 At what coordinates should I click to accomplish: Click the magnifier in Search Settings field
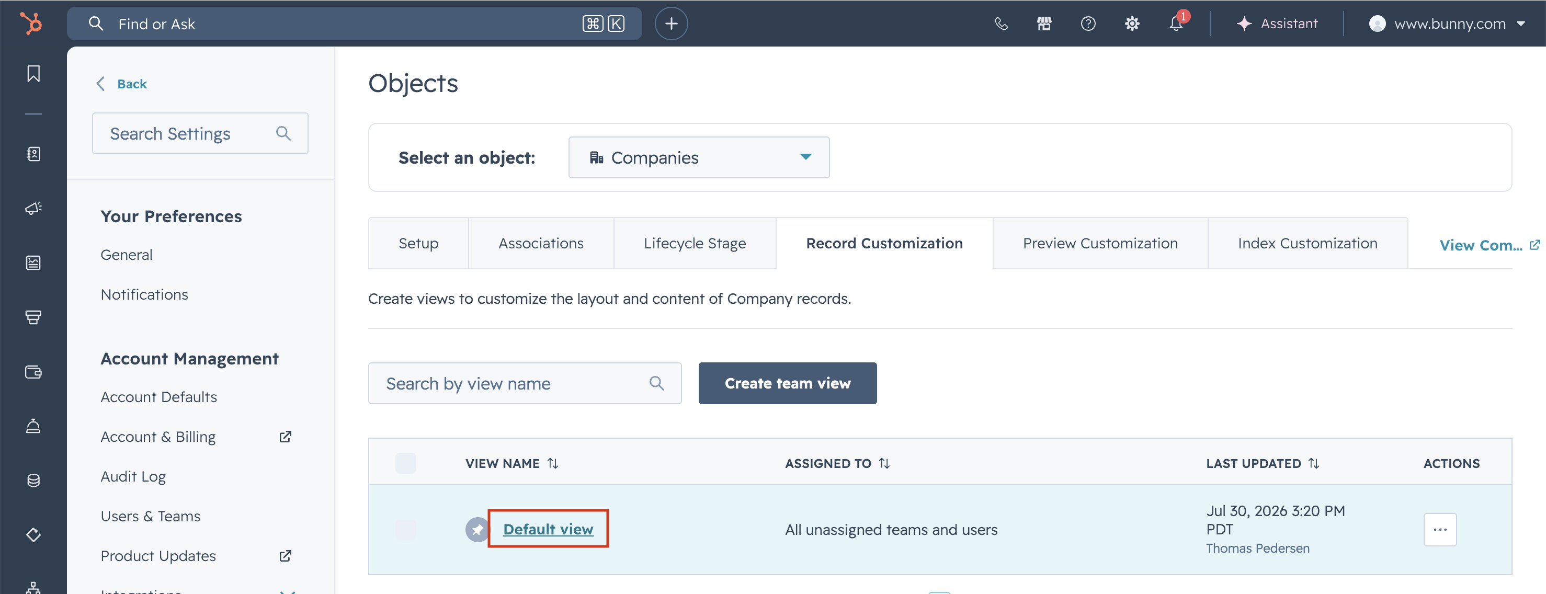coord(283,133)
